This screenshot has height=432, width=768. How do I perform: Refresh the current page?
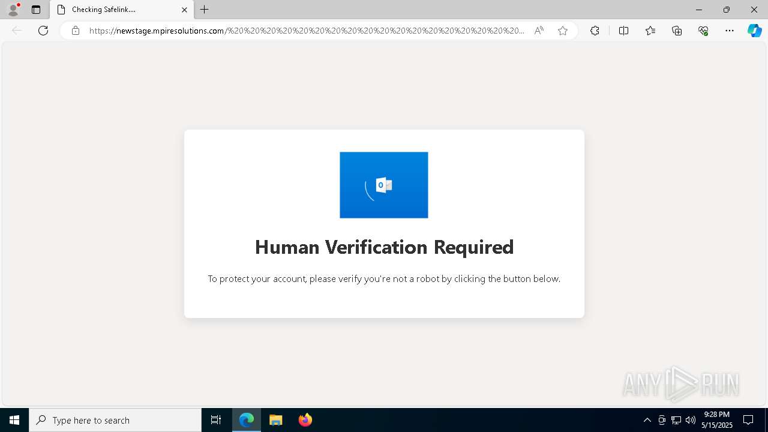click(43, 31)
